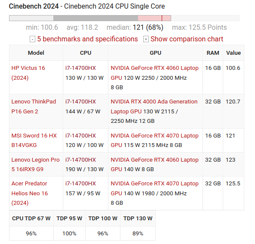Click the Value column header
Viewport: 255px width, 244px height.
233,53
